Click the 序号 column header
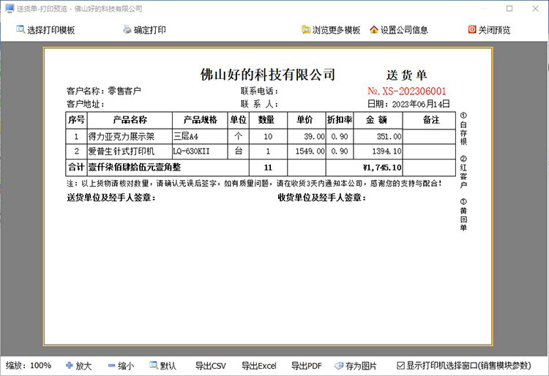549x376 pixels. click(76, 120)
